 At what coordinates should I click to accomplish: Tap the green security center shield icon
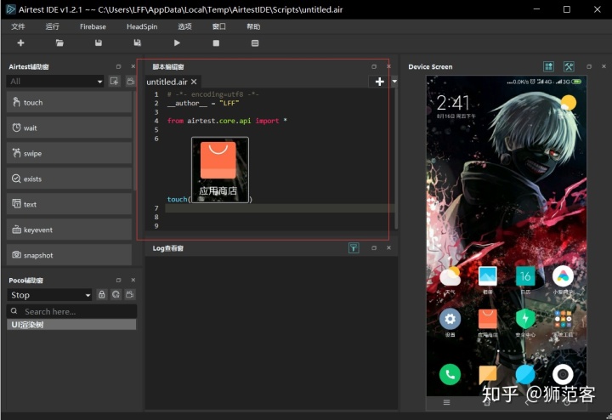coord(525,319)
